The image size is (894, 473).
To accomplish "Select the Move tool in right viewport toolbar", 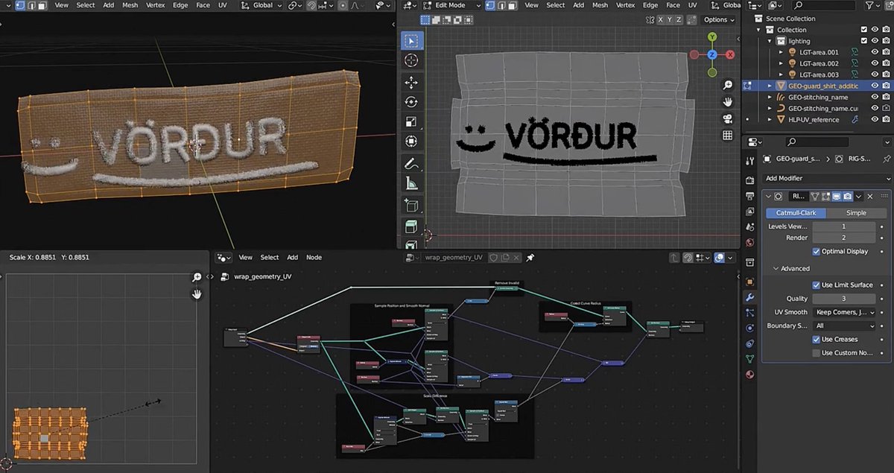I will point(411,82).
